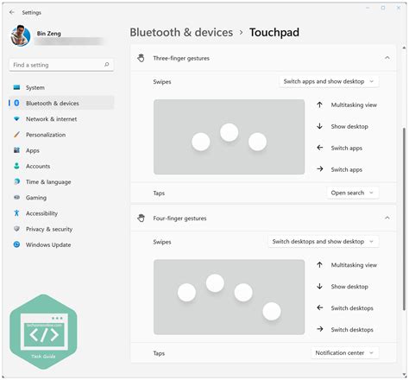The image size is (409, 380).
Task: Open the 'Notification center' Taps dropdown
Action: (344, 352)
